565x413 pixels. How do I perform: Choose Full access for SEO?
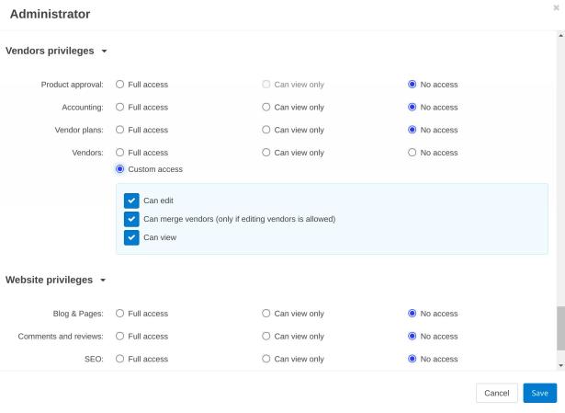(120, 359)
